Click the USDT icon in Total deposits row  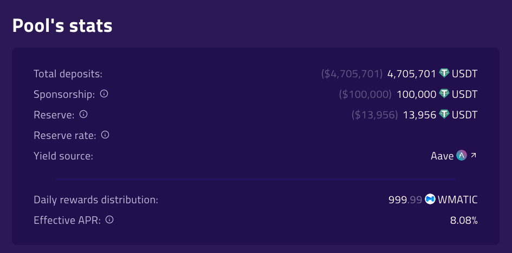[x=444, y=73]
